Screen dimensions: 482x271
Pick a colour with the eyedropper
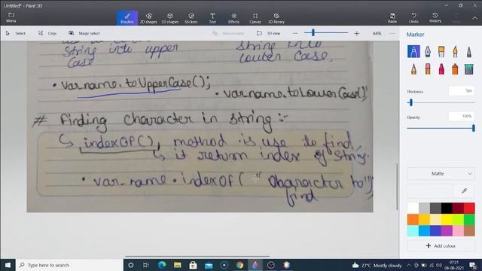tap(464, 190)
